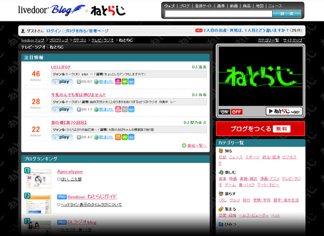The width and height of the screenshot is (324, 236).
Task: Open グルメ category link
Action: tap(235, 200)
